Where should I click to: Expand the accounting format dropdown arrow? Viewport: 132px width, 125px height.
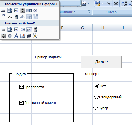(x=103, y=3)
